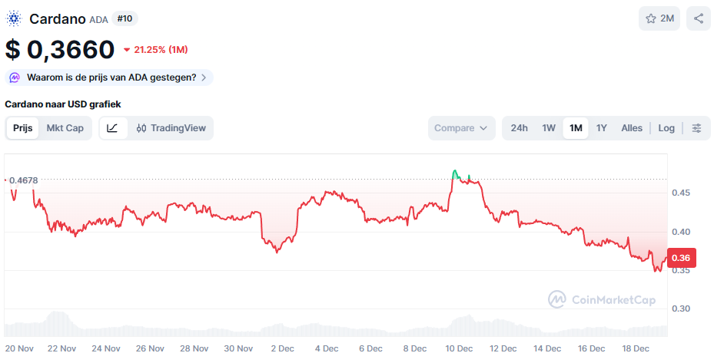The width and height of the screenshot is (714, 353).
Task: Click the #10 rank badge
Action: (125, 18)
